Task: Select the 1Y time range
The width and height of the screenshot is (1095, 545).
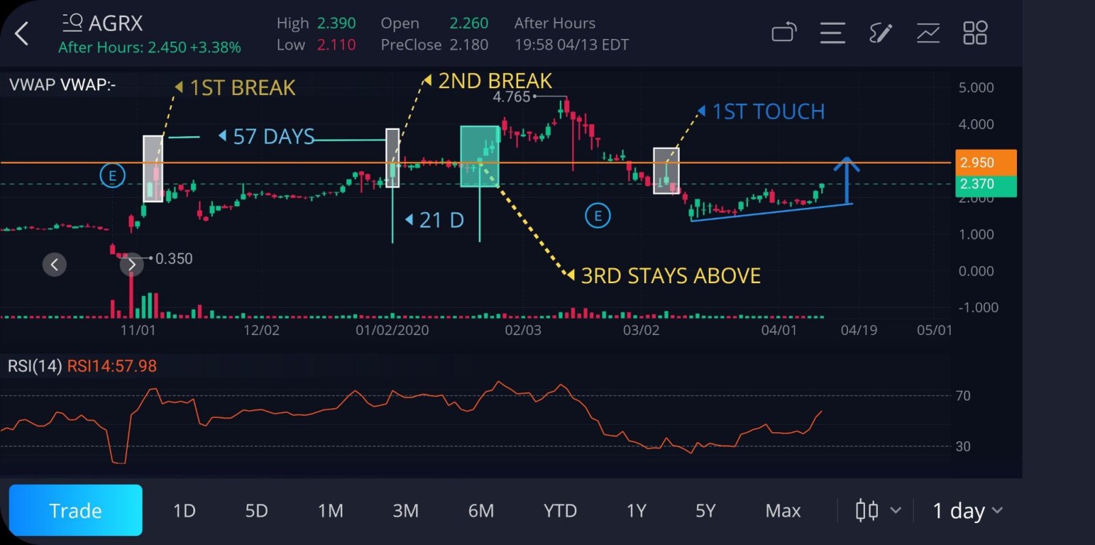Action: point(636,511)
